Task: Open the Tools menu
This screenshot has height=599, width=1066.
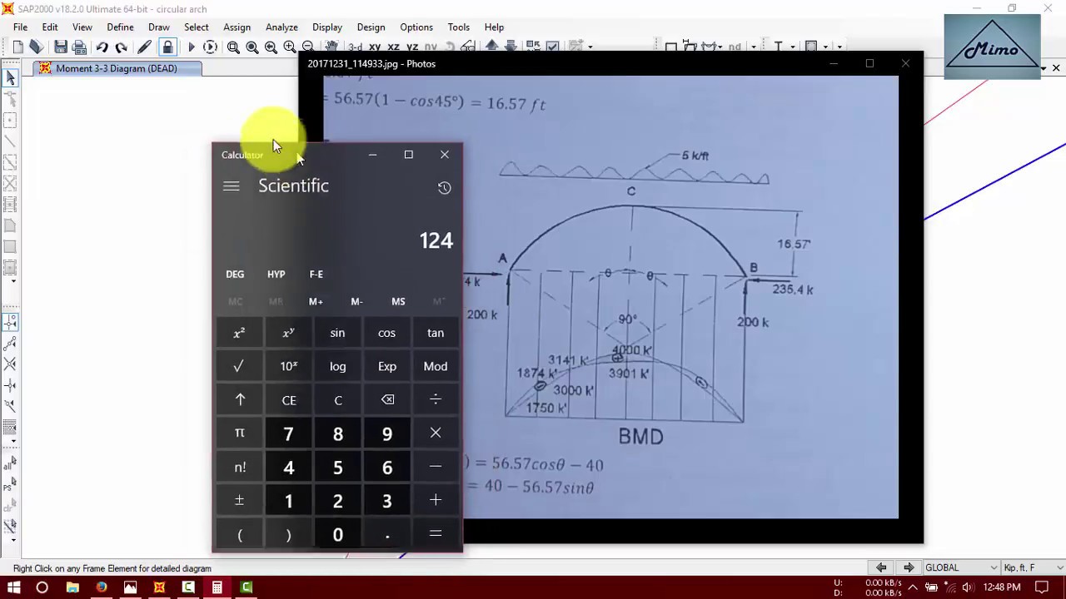Action: 459,27
